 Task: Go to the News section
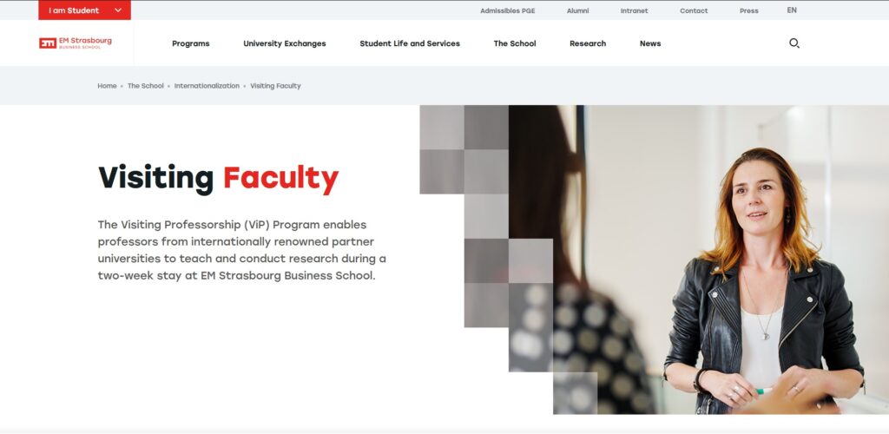click(x=650, y=43)
